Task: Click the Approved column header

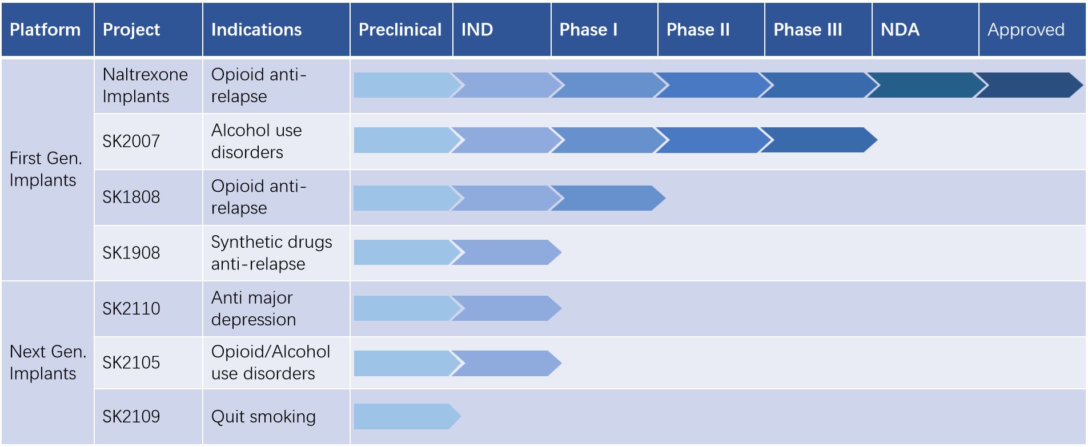Action: click(x=1026, y=30)
